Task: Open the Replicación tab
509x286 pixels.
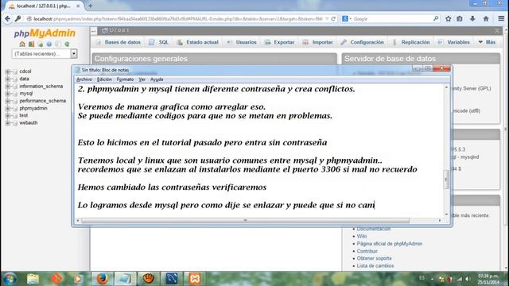Action: [411, 42]
